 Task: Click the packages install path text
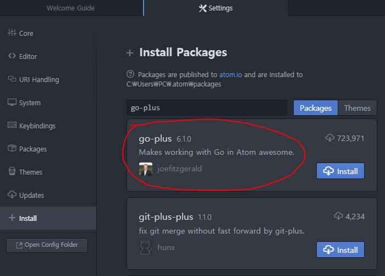pos(174,84)
